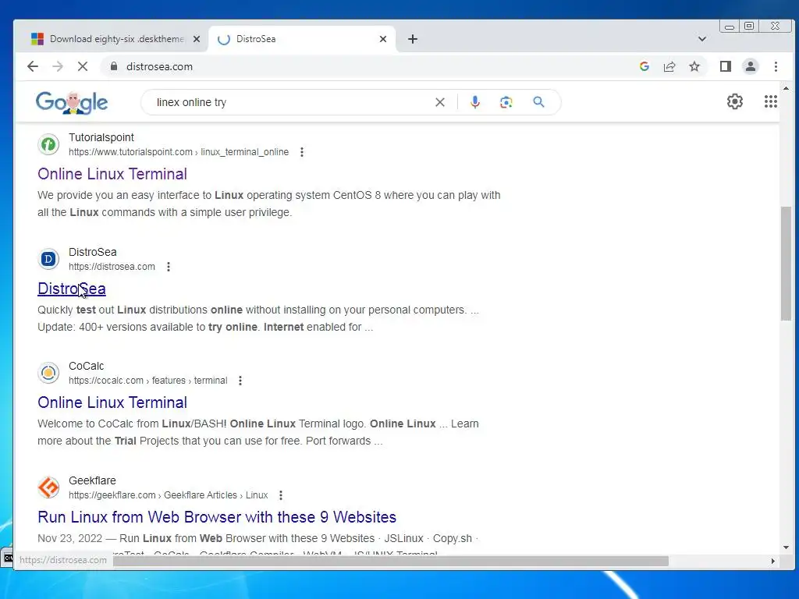Open the Google apps grid
Screen dimensions: 799x599
point(770,101)
